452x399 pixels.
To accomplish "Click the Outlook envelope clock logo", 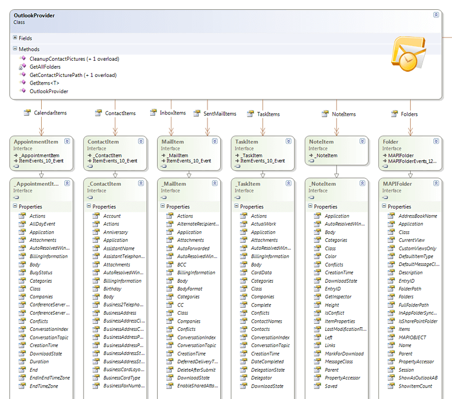I will tap(408, 54).
